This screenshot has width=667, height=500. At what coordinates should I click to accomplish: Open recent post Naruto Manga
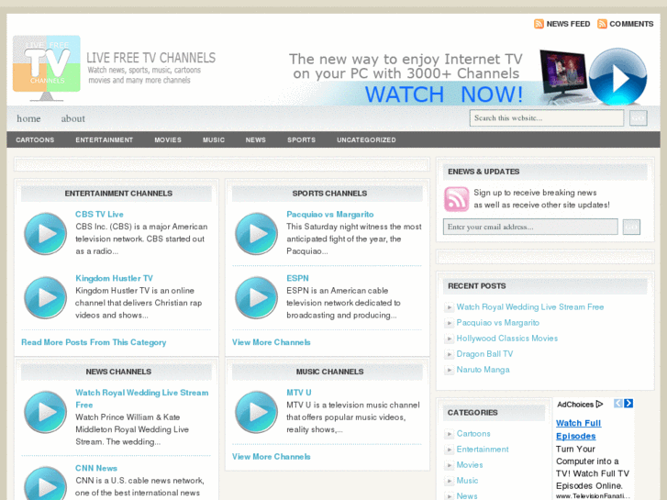(483, 371)
